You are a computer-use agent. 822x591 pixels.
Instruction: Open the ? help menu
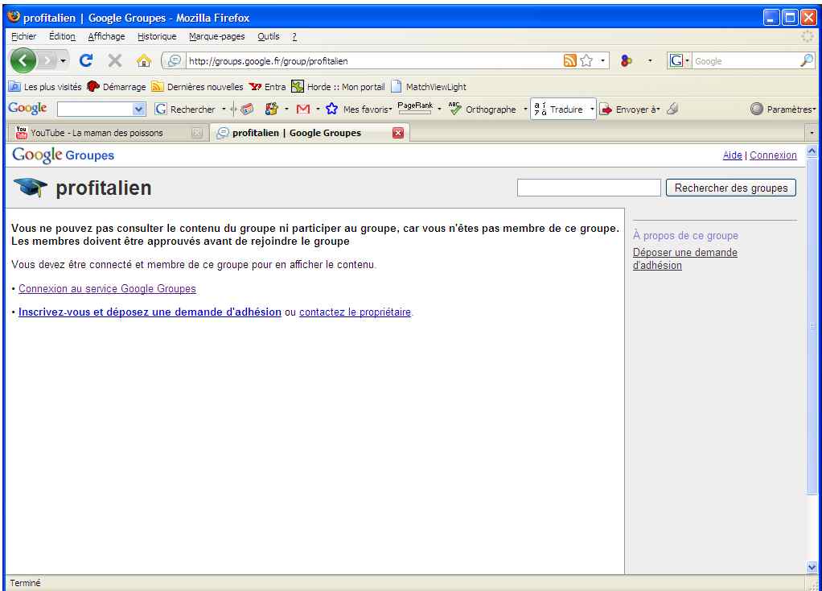click(294, 36)
